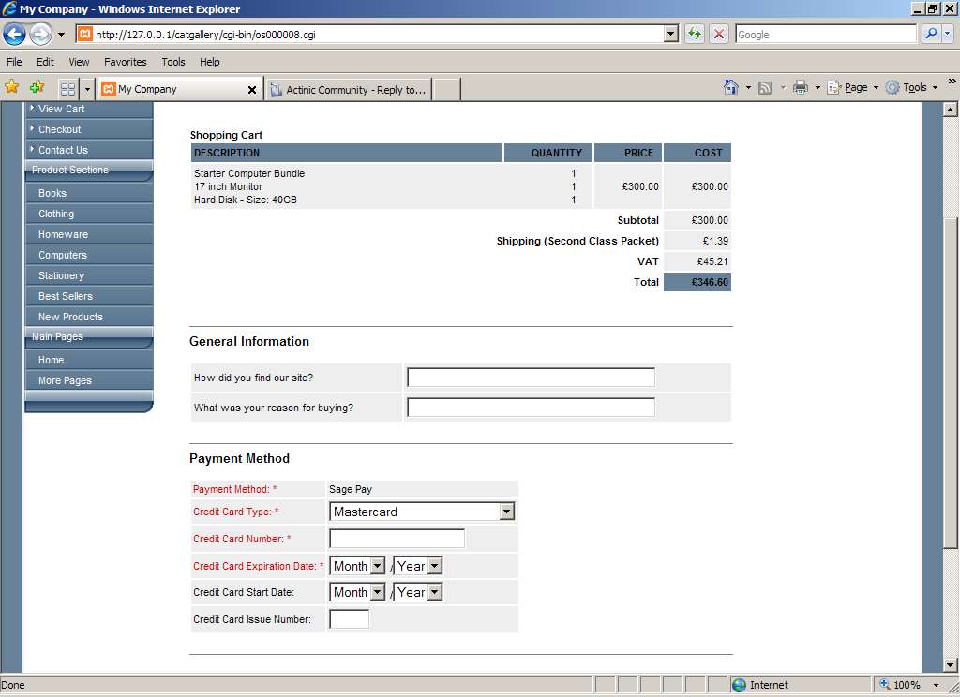Click the Add to Favorites icon
The width and height of the screenshot is (960, 697).
click(37, 88)
